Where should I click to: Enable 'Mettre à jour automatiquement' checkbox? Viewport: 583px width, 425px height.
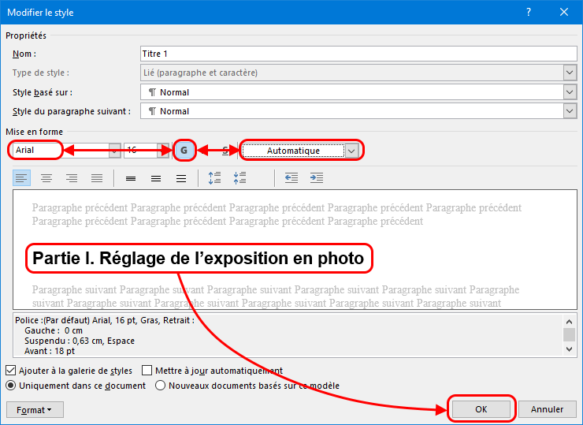point(147,371)
